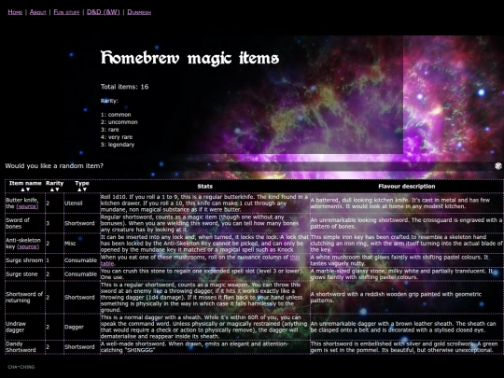Click the 'Surge stone' item name cell
The width and height of the screenshot is (504, 378).
[25, 274]
